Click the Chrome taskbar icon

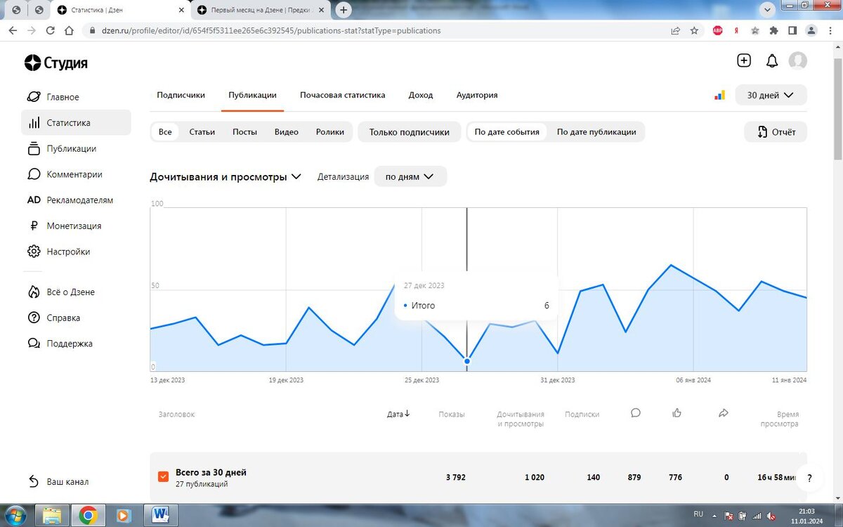click(88, 516)
